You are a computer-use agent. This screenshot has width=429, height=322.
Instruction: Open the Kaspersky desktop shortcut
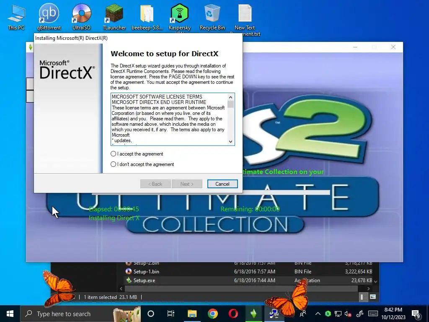tap(179, 17)
